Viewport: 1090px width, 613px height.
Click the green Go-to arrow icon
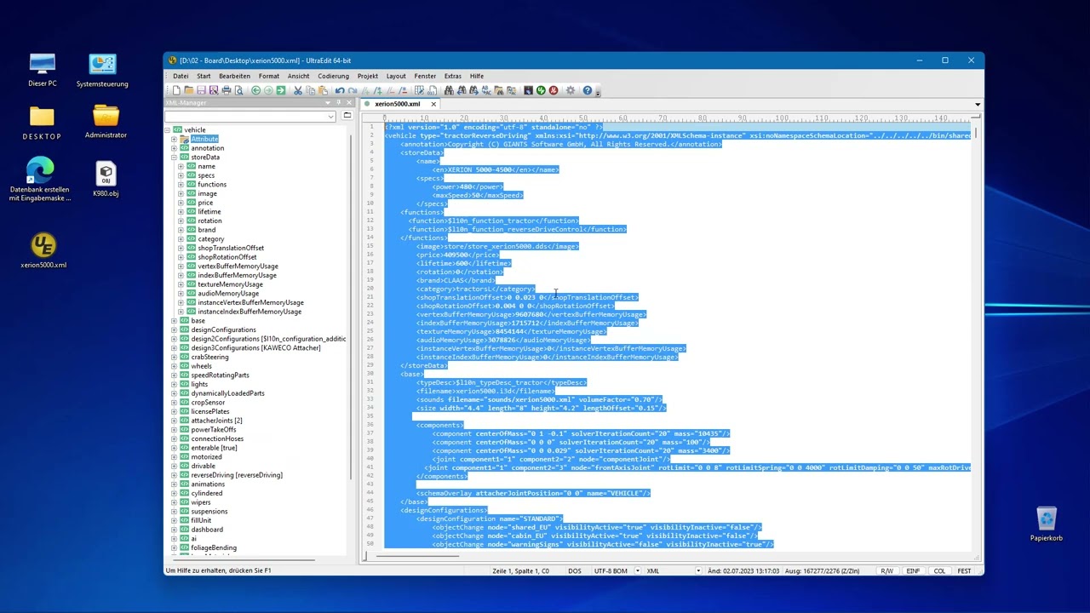(x=281, y=90)
